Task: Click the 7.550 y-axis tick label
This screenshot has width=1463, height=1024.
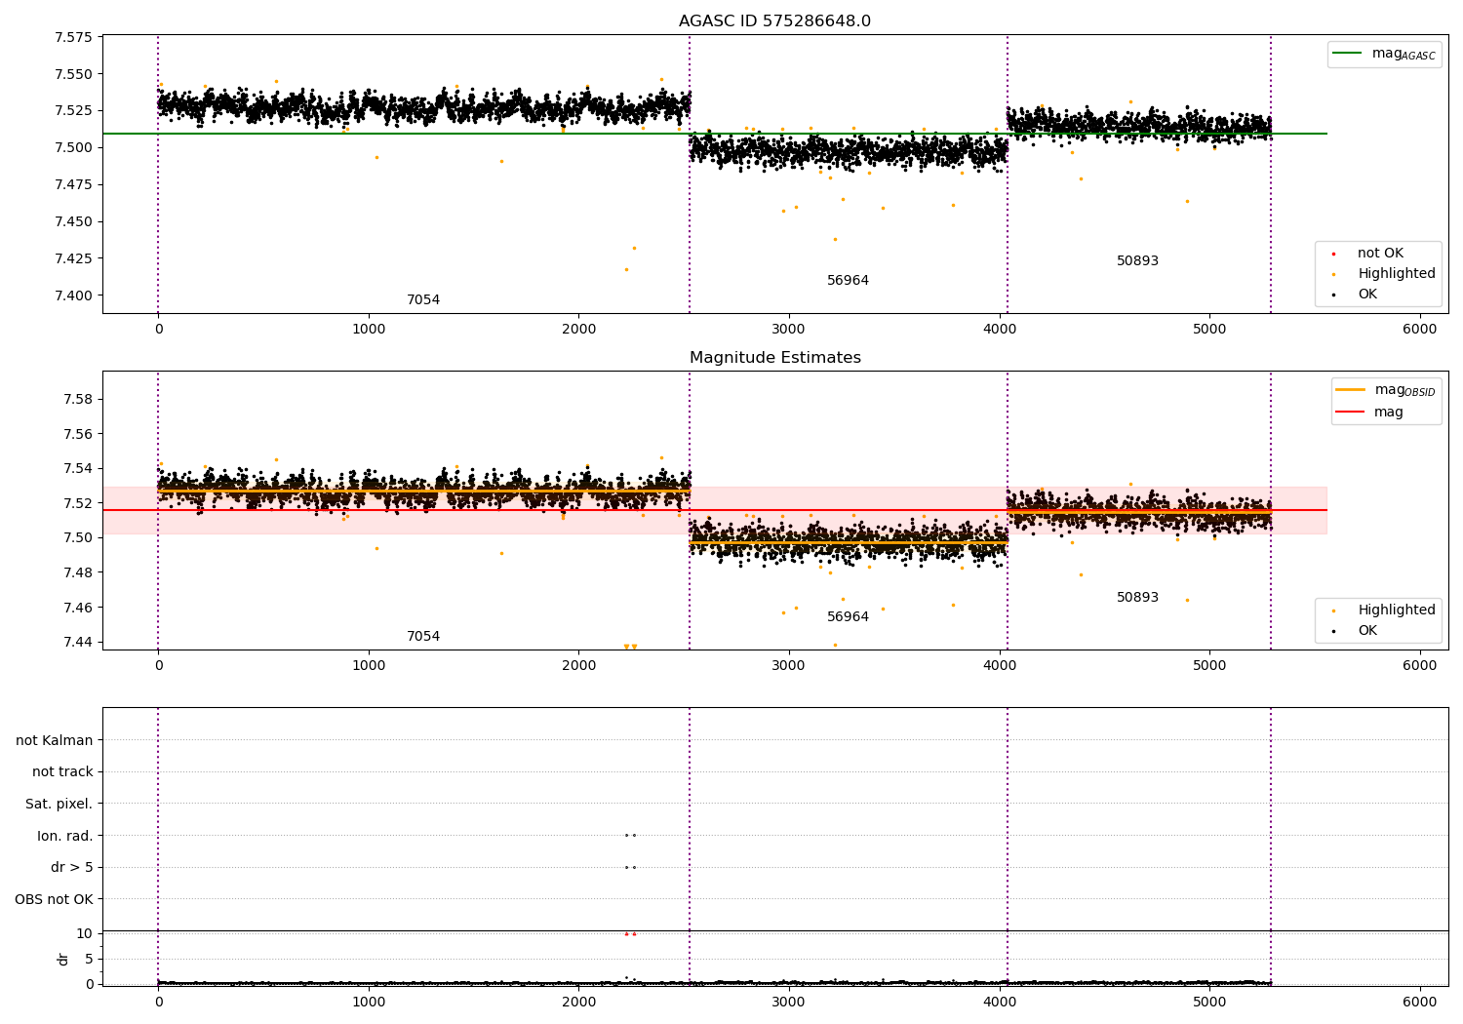Action: pyautogui.click(x=73, y=75)
